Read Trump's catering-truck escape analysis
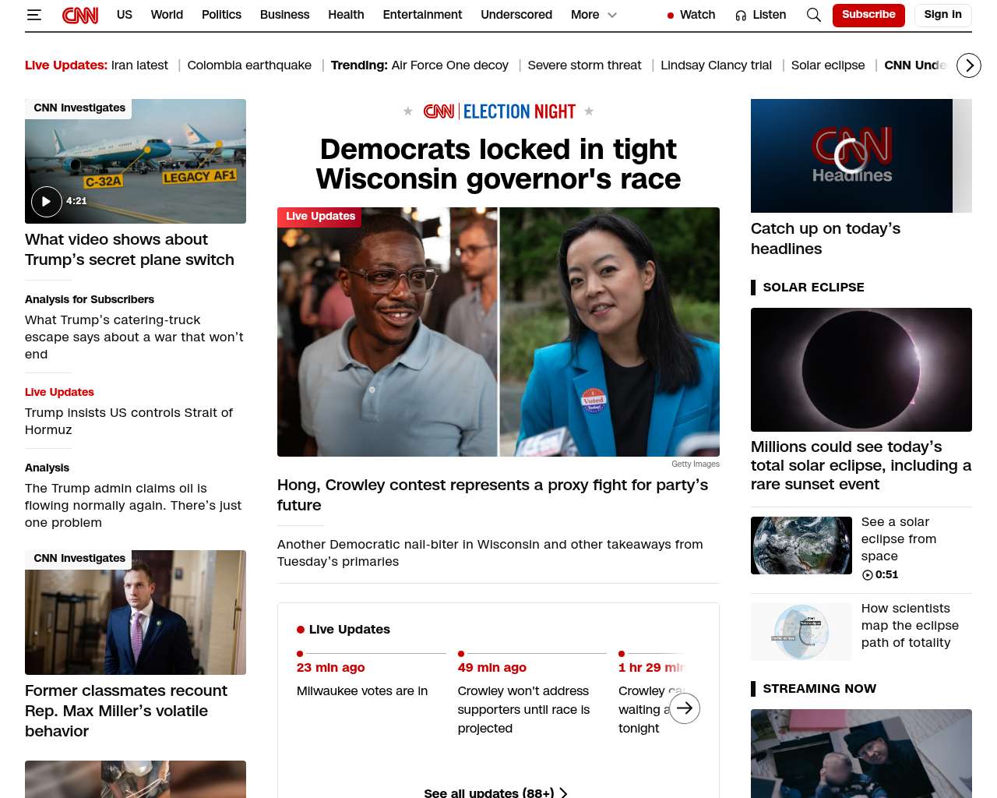The height and width of the screenshot is (798, 997). point(134,337)
